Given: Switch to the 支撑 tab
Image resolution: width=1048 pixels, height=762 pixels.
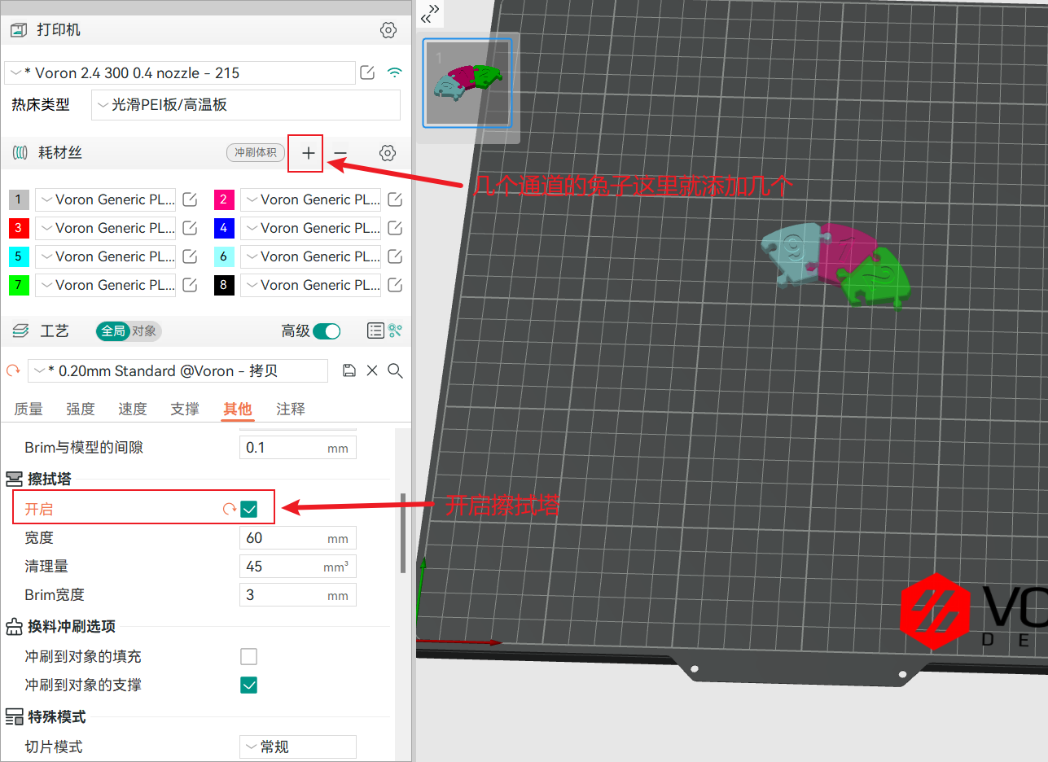Looking at the screenshot, I should [x=185, y=409].
